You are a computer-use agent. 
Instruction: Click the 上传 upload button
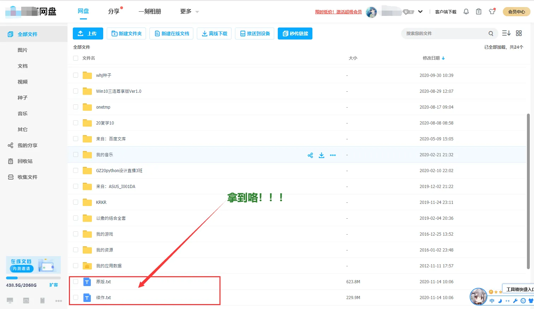click(88, 34)
